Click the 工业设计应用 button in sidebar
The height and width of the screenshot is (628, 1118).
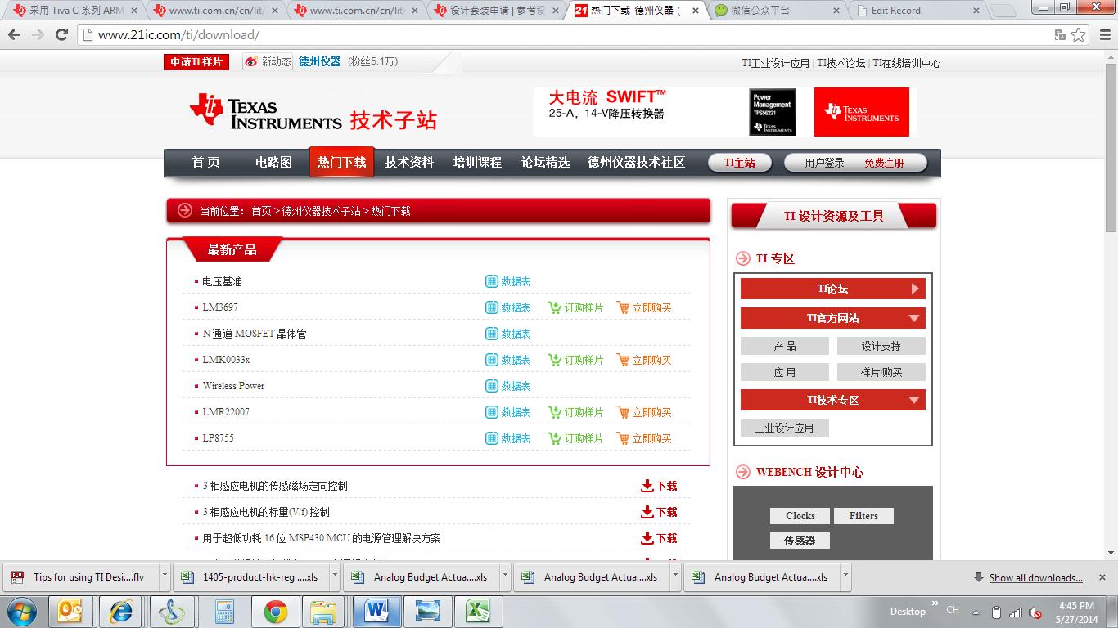click(785, 428)
